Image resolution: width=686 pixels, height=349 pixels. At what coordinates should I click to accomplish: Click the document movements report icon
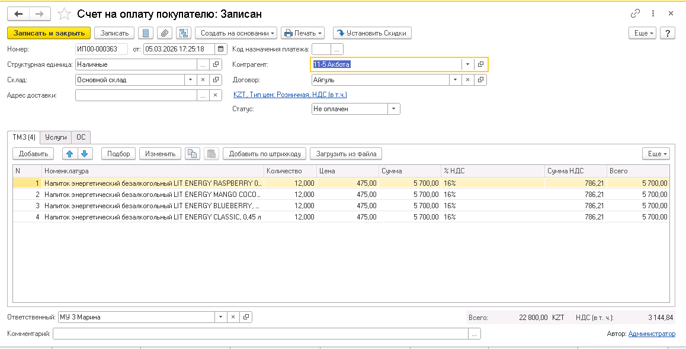[146, 33]
